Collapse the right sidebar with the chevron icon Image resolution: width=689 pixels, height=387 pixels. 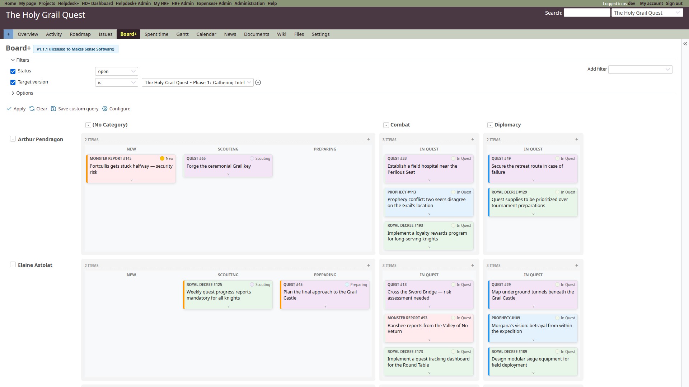(685, 44)
